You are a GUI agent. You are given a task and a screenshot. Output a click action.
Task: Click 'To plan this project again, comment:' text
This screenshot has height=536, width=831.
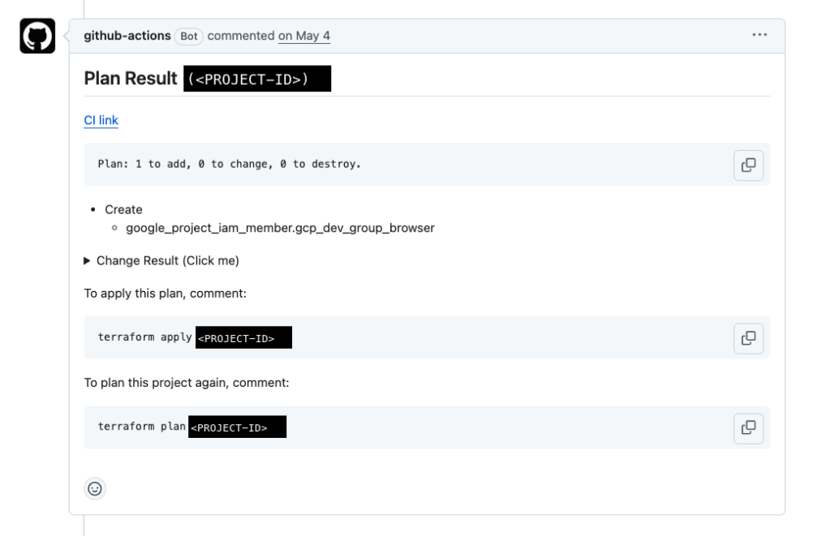[187, 383]
